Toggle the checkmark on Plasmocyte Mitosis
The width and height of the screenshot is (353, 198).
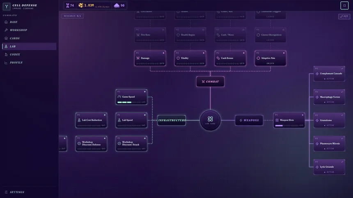342,139
